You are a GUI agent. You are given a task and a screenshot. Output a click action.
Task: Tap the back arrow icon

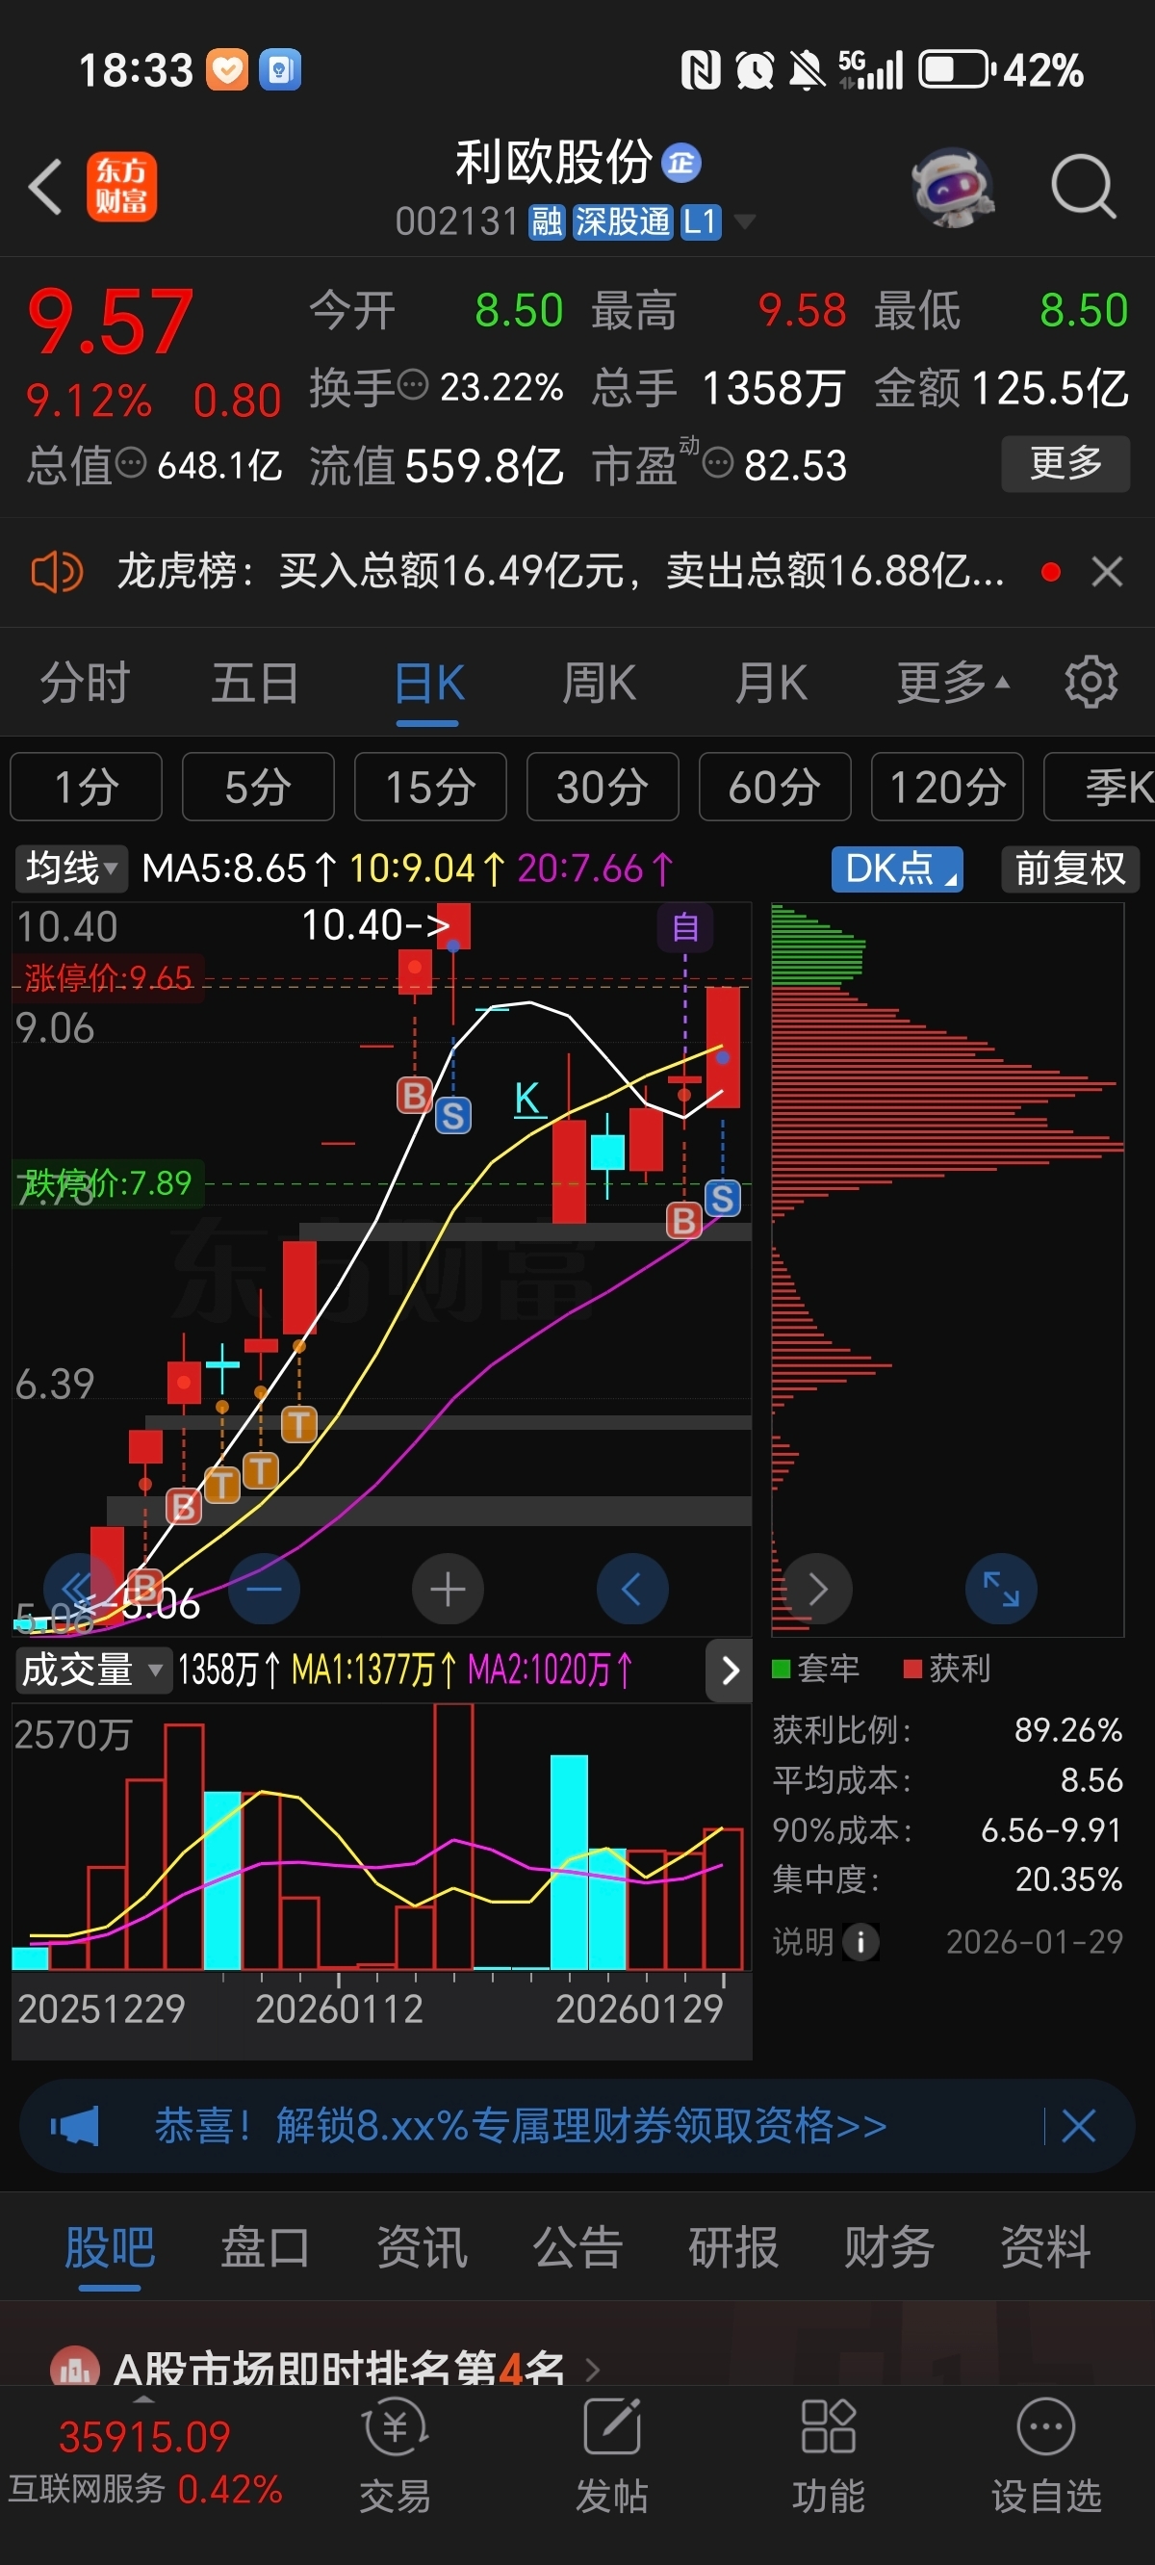pyautogui.click(x=46, y=186)
